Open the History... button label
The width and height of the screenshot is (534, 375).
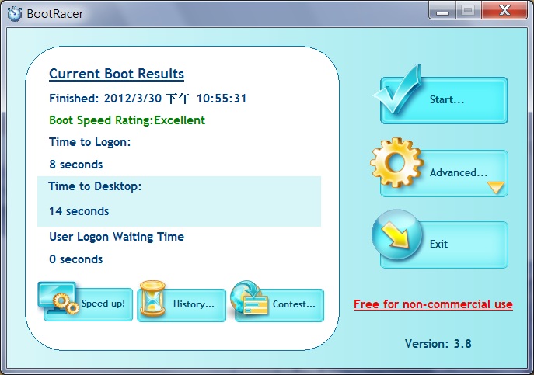click(194, 304)
